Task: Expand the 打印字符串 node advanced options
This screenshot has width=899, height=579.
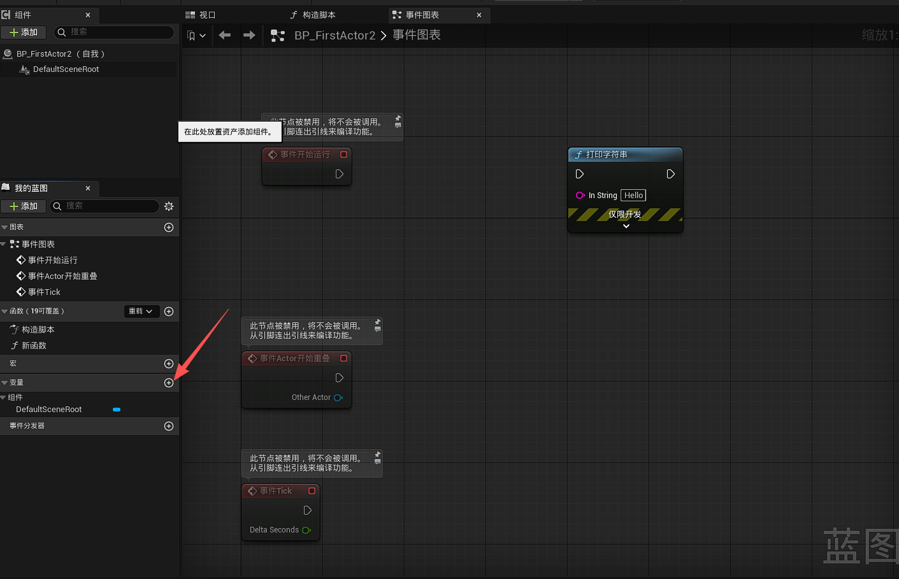Action: [x=626, y=226]
